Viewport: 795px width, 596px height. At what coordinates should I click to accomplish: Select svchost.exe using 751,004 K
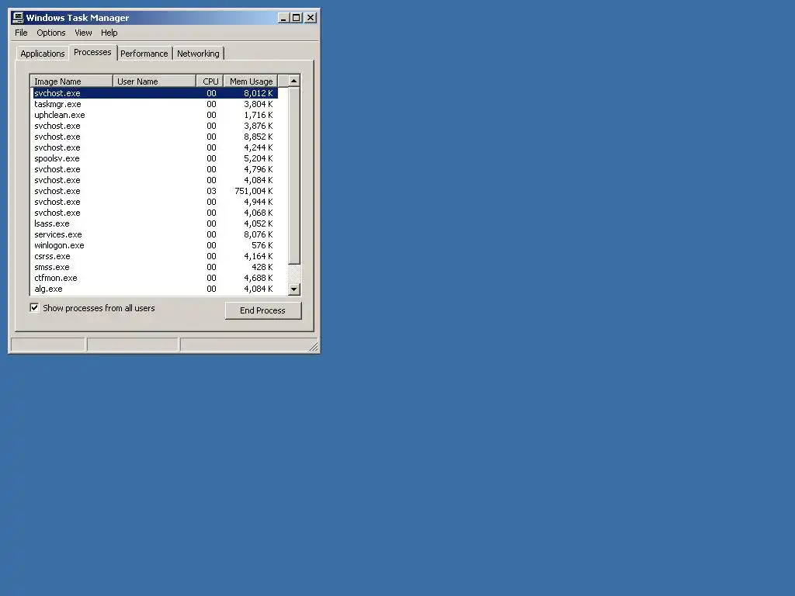(x=154, y=191)
